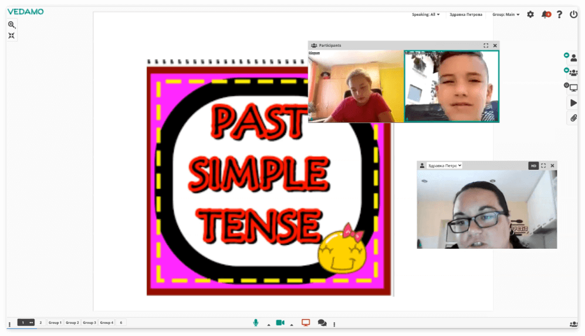Turn off the camera
The height and width of the screenshot is (336, 585).
[x=280, y=323]
